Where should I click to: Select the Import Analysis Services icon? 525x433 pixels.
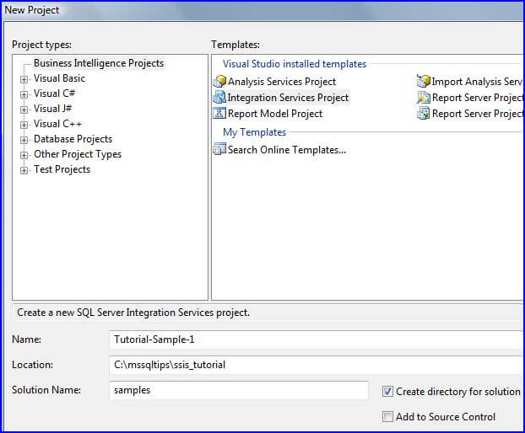423,81
